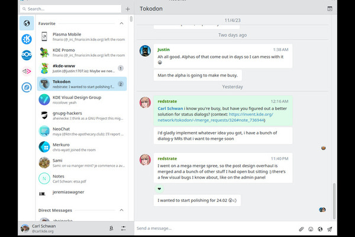355x237 pixels.
Task: Click the unread badge on #kde-www
Action: (x=121, y=68)
